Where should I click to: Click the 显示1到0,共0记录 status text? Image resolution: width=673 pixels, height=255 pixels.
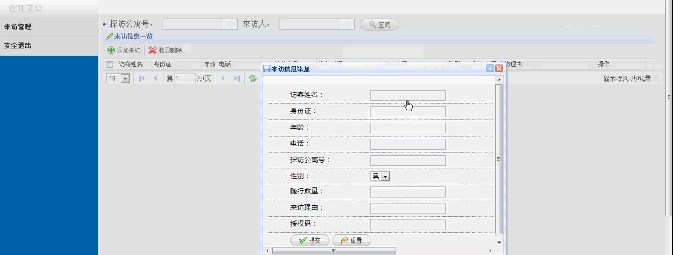click(627, 79)
